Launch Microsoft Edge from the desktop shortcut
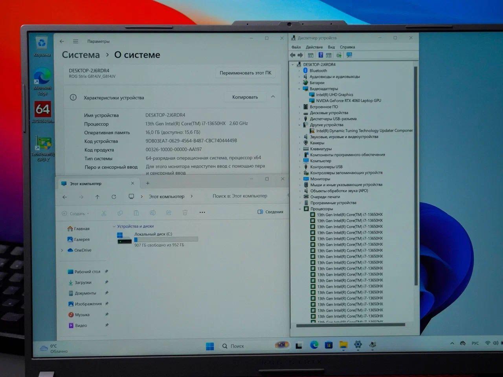 pyautogui.click(x=42, y=81)
